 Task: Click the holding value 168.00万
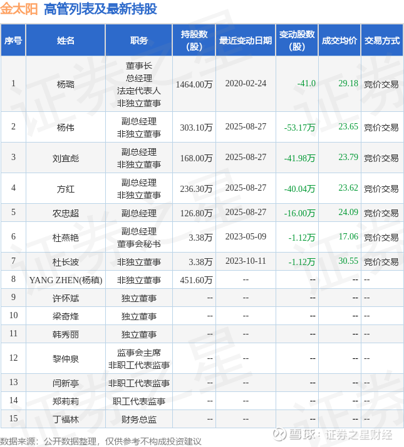(x=196, y=158)
